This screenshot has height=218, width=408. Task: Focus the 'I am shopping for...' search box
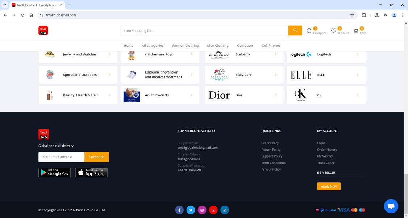[x=204, y=30]
